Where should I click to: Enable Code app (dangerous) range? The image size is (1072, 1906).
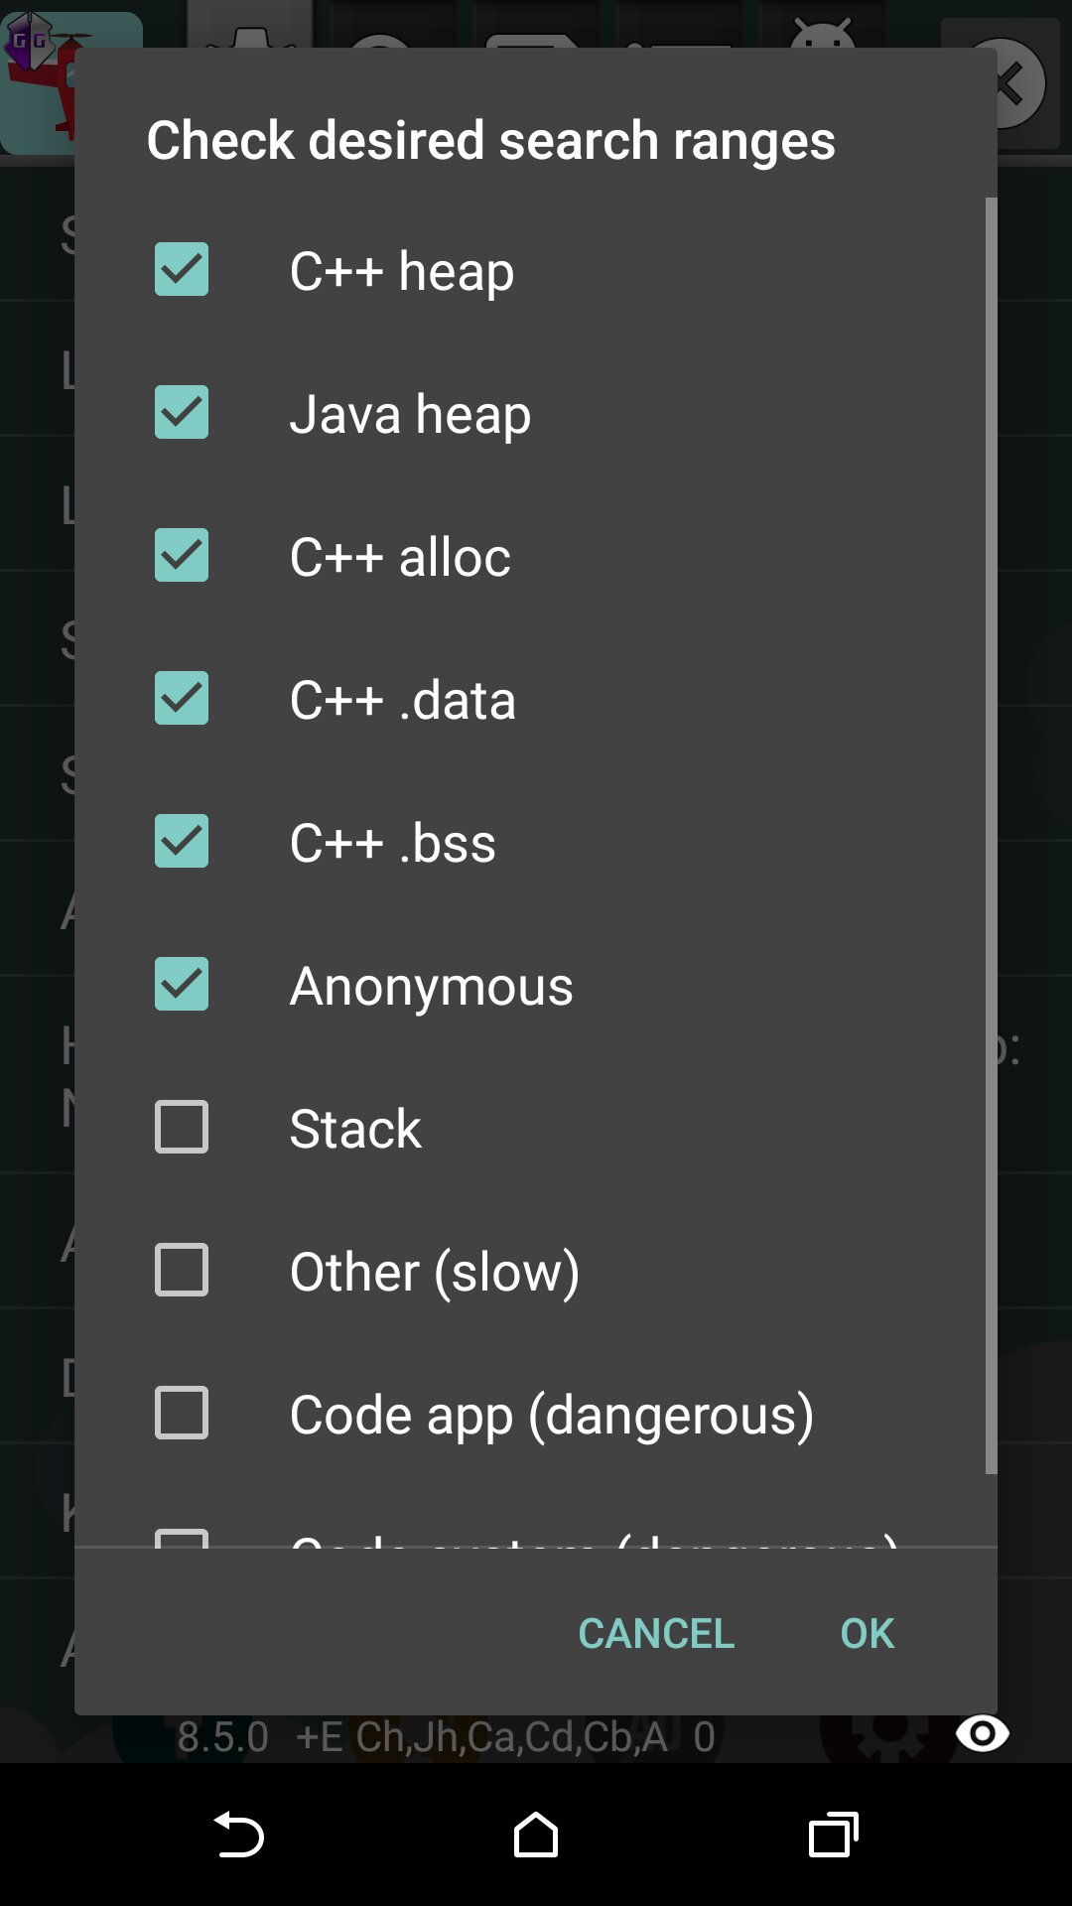(x=182, y=1414)
